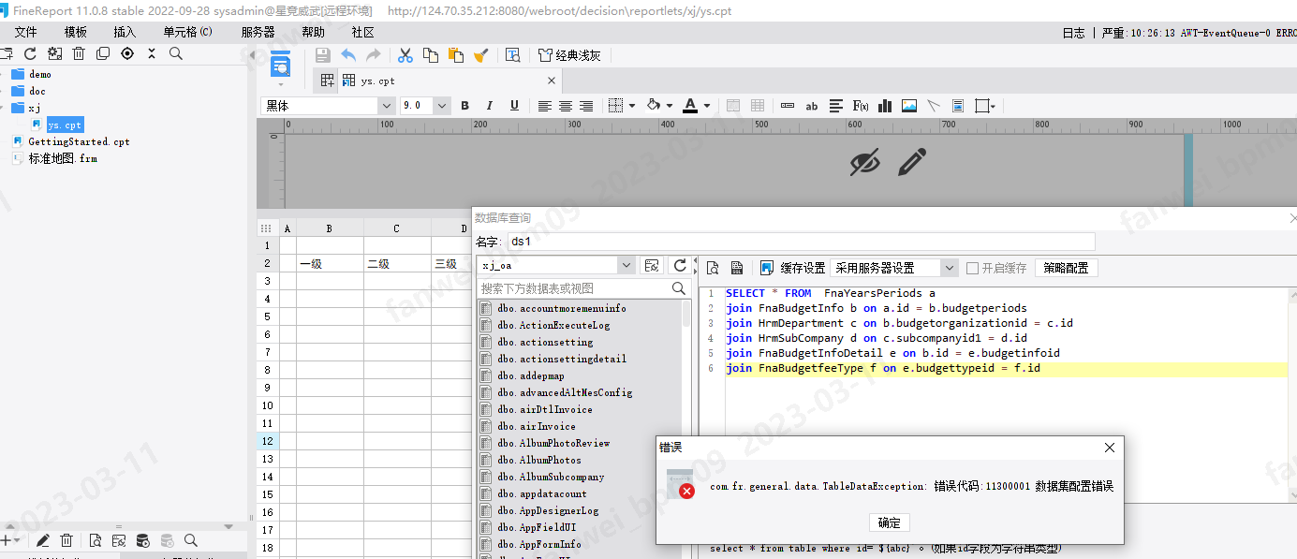The image size is (1297, 559).
Task: Click the dataset name field ds1
Action: pyautogui.click(x=801, y=242)
